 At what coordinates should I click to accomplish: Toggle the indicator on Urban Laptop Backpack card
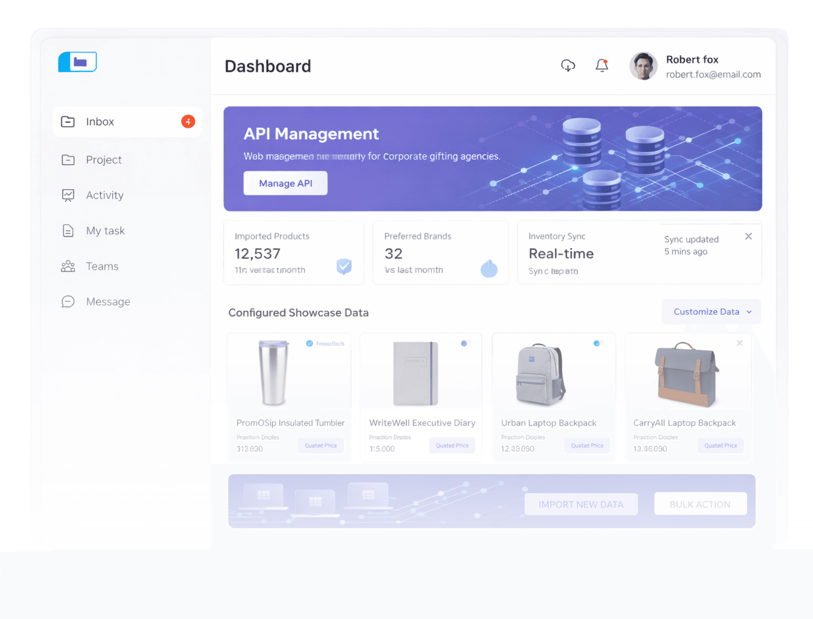pyautogui.click(x=596, y=344)
